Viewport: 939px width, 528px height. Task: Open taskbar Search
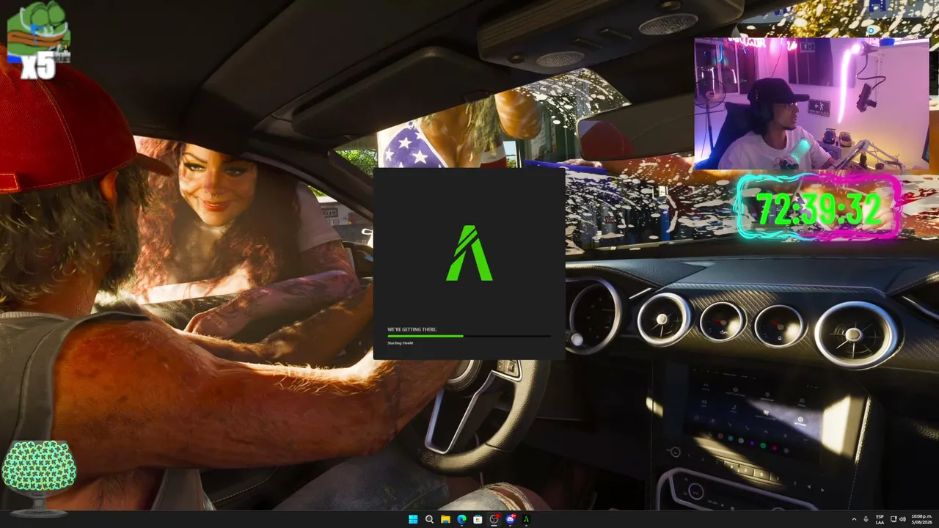coord(429,519)
